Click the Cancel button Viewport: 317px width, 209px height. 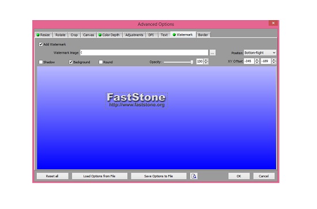(264, 176)
